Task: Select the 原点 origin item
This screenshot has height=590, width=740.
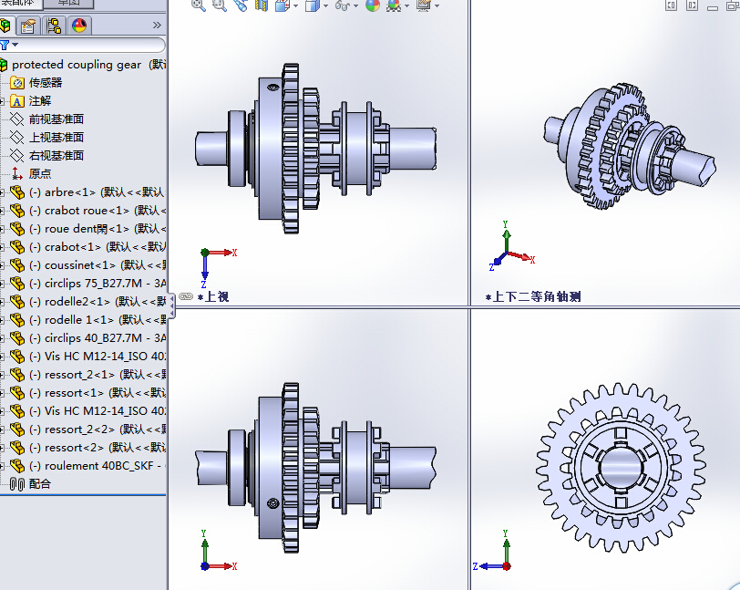Action: click(40, 174)
